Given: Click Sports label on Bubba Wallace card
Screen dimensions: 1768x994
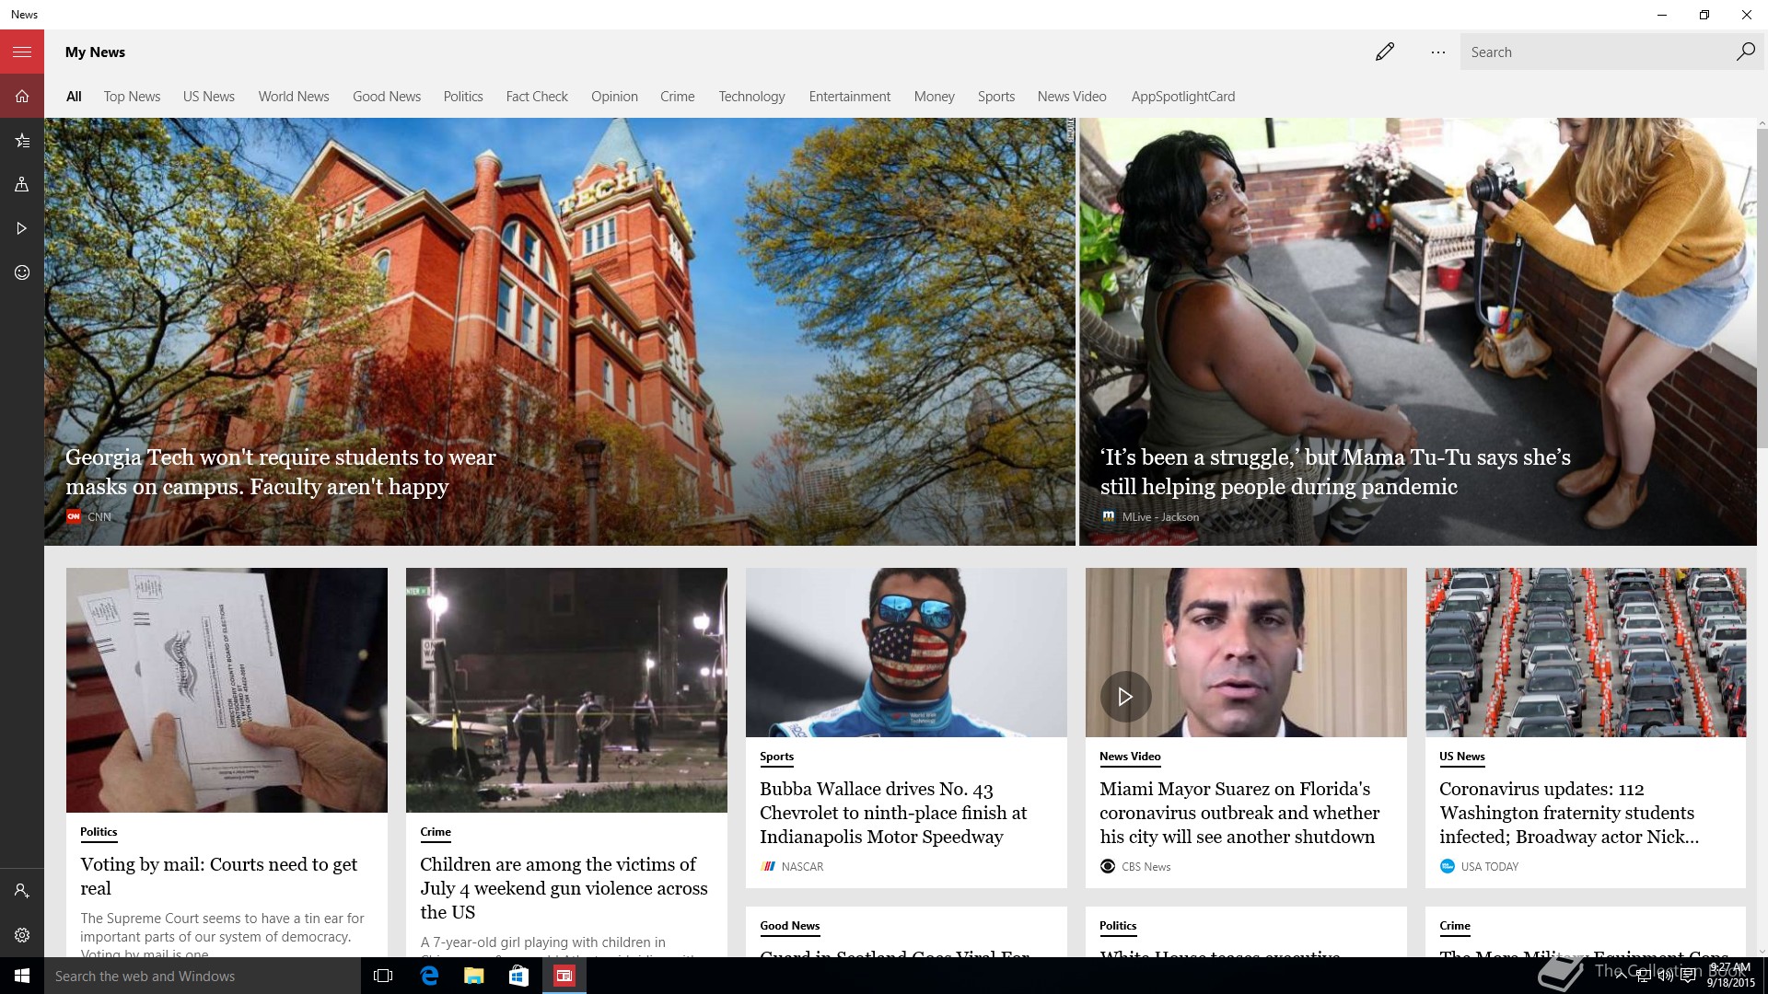Looking at the screenshot, I should [776, 757].
